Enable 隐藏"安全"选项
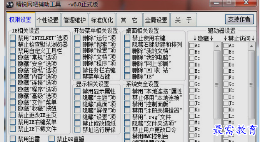Viewport: 260px width, 142px height. click(x=13, y=64)
